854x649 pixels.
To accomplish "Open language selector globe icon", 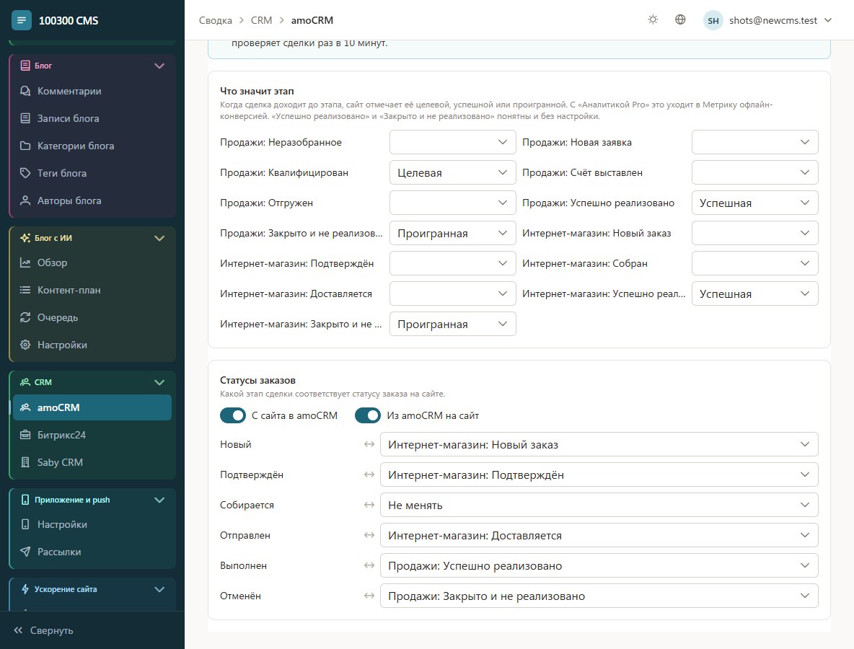I will click(x=680, y=20).
